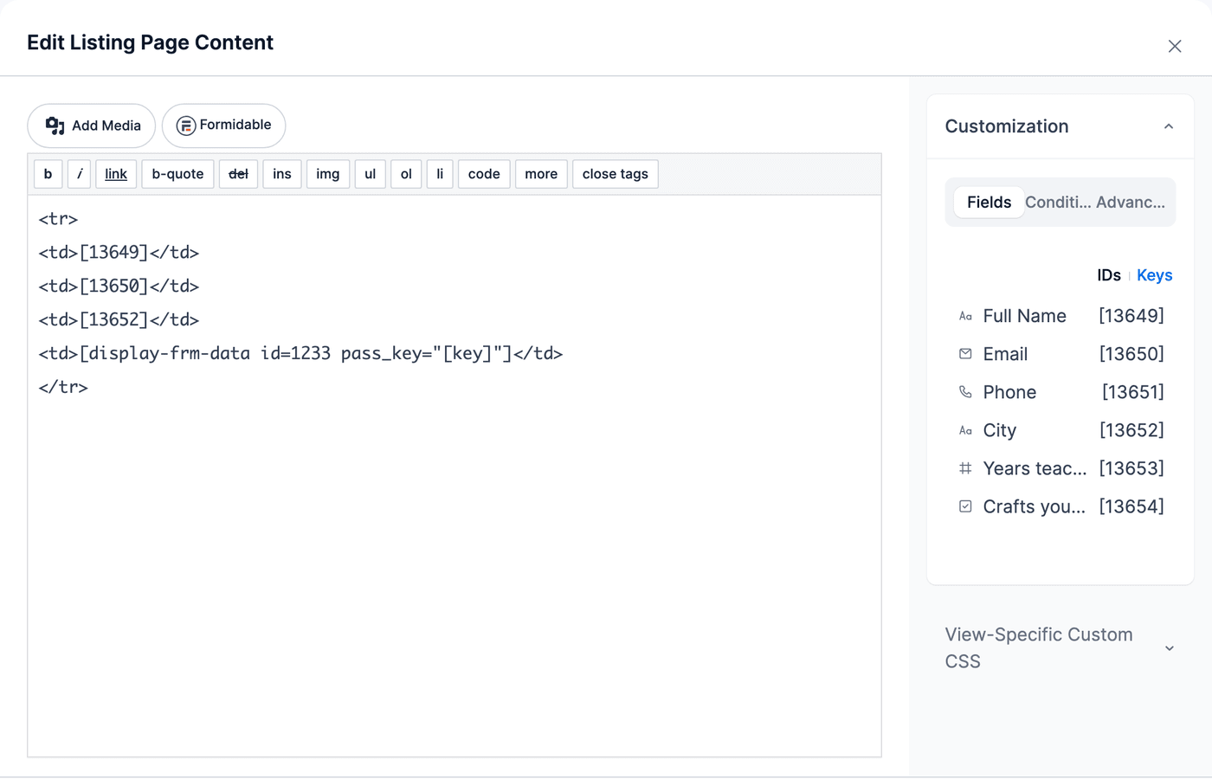Apply bold with the b button
The width and height of the screenshot is (1212, 779).
(x=48, y=174)
